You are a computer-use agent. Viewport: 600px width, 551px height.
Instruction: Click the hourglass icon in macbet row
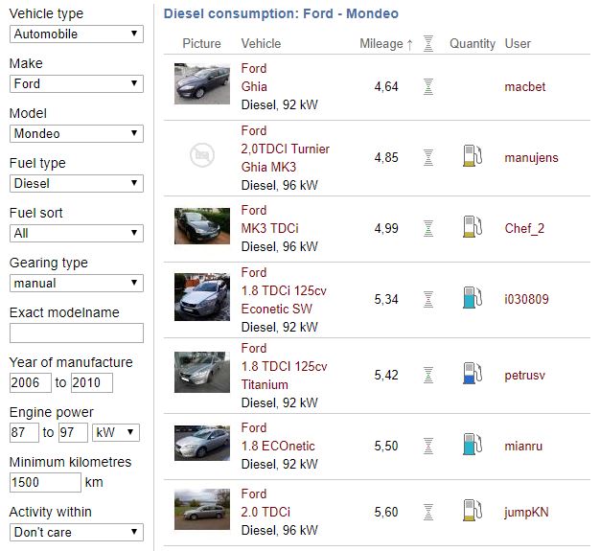coord(428,86)
